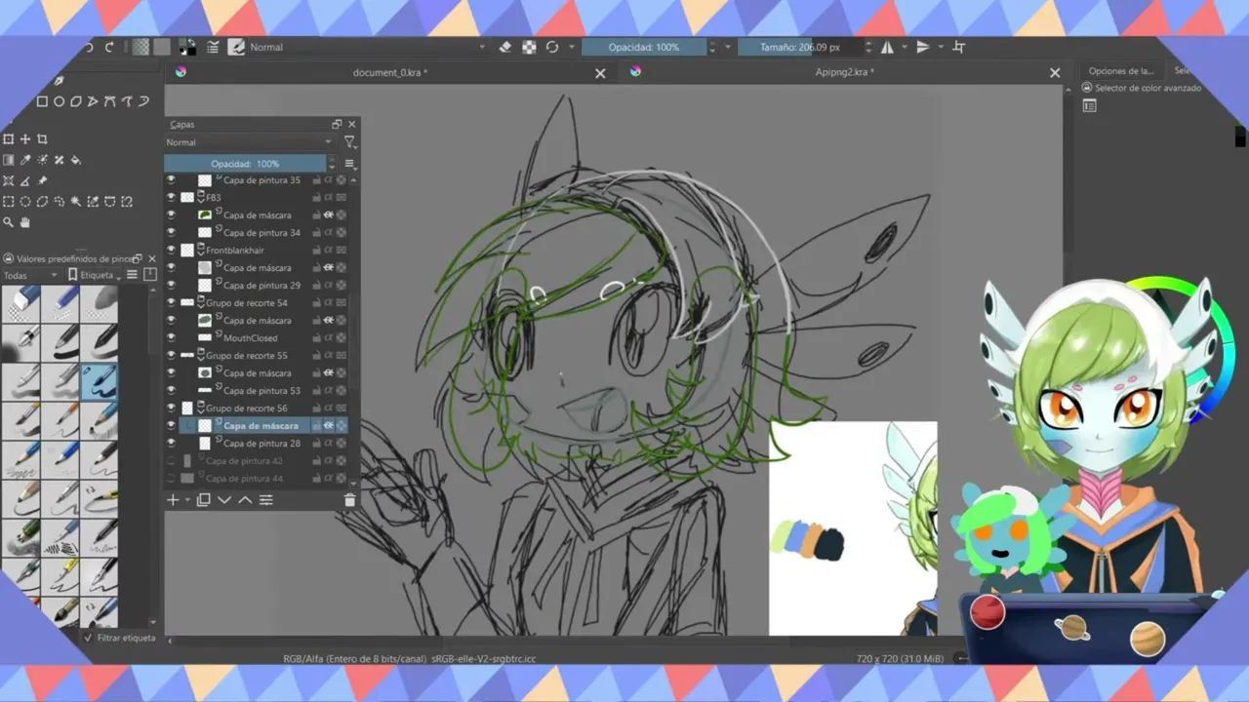1249x702 pixels.
Task: Toggle preserve alpha checker icon
Action: click(x=529, y=47)
